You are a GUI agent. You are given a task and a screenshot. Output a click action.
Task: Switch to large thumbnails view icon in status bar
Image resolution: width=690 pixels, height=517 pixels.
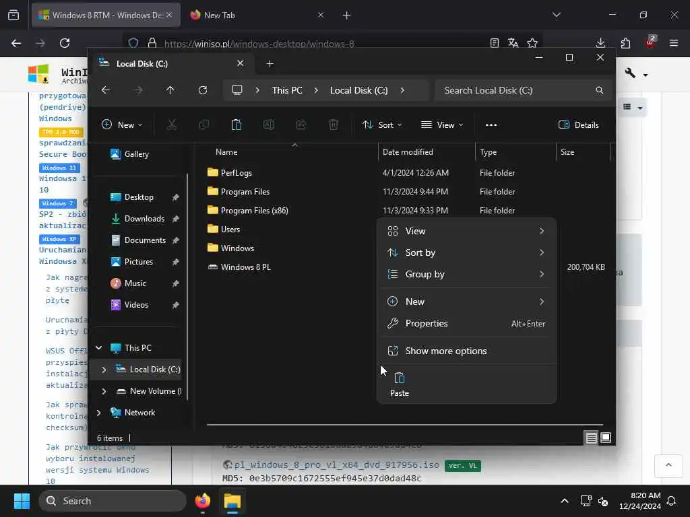606,438
